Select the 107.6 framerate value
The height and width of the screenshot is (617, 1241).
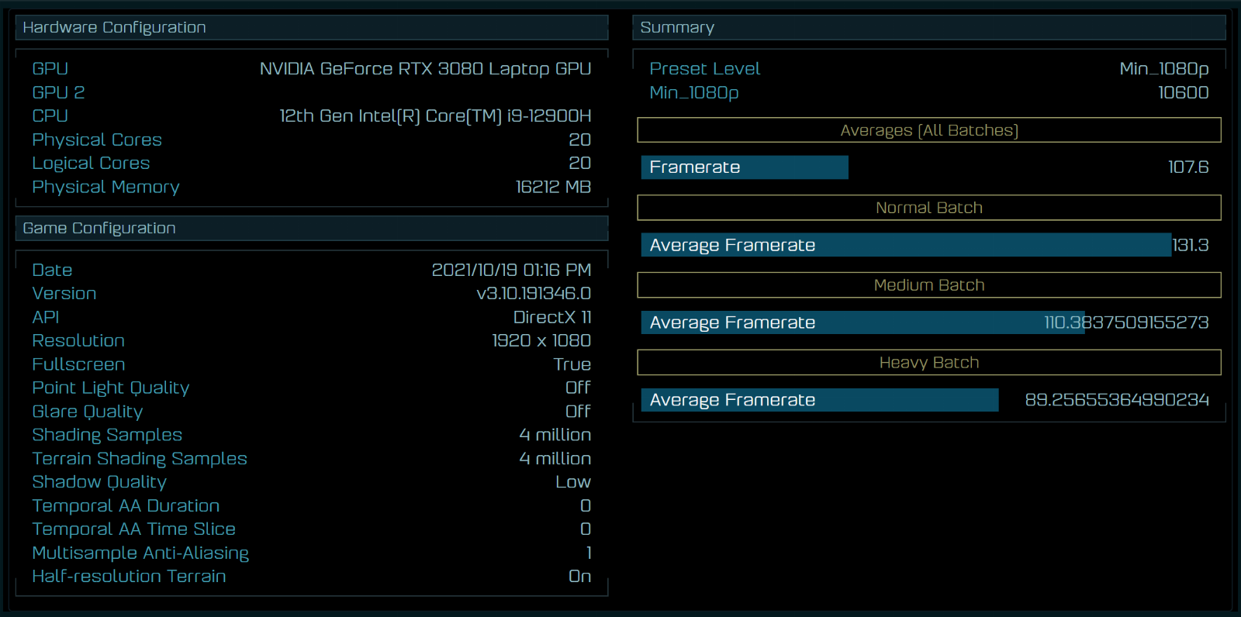pyautogui.click(x=1188, y=167)
